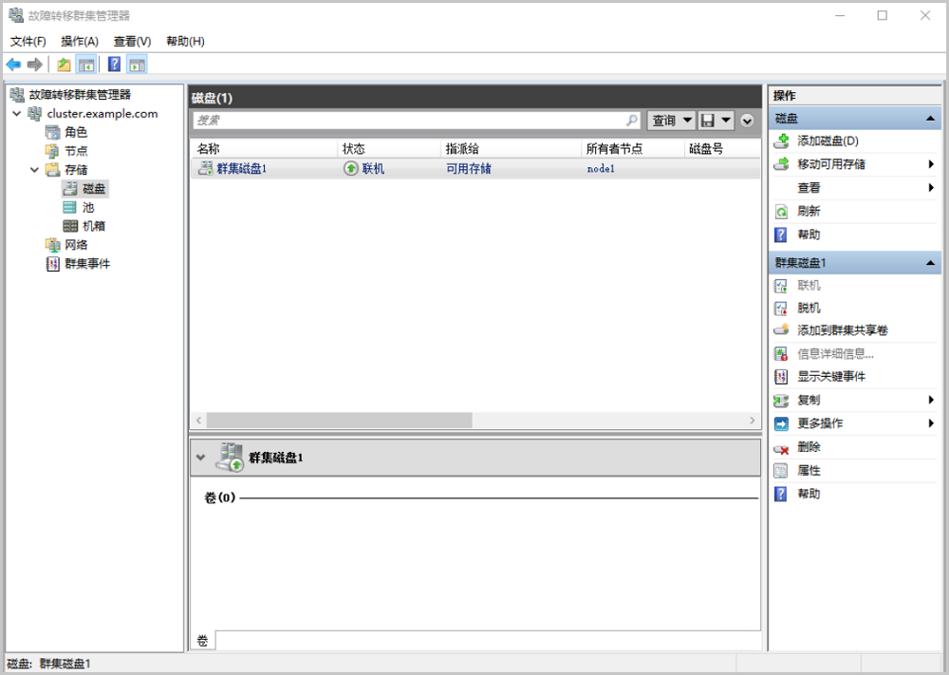Open the 操作(A) menu
This screenshot has width=949, height=675.
(80, 42)
